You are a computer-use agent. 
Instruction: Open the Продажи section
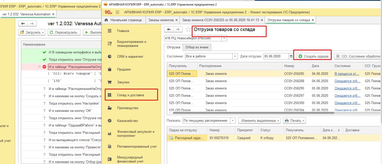(x=124, y=69)
